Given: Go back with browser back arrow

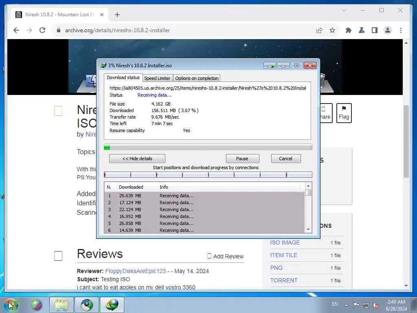Looking at the screenshot, I should tap(16, 30).
